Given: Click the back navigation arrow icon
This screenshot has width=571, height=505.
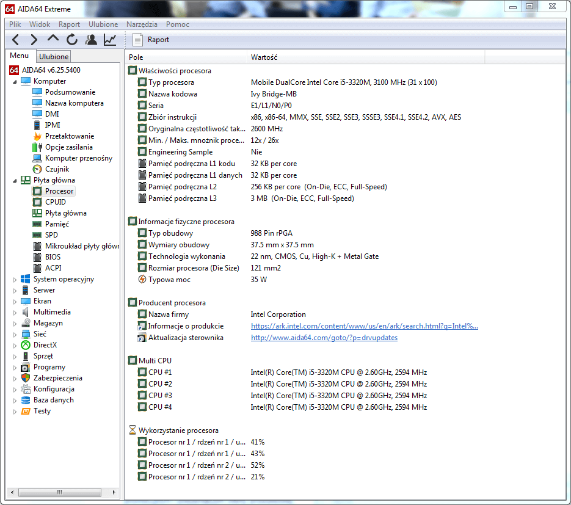Looking at the screenshot, I should click(15, 39).
